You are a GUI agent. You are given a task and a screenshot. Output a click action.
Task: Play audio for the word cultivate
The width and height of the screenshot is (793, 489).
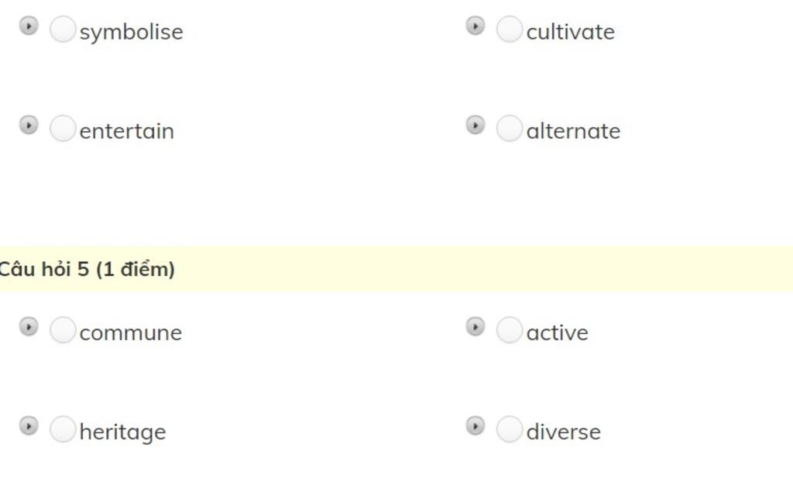(x=475, y=26)
